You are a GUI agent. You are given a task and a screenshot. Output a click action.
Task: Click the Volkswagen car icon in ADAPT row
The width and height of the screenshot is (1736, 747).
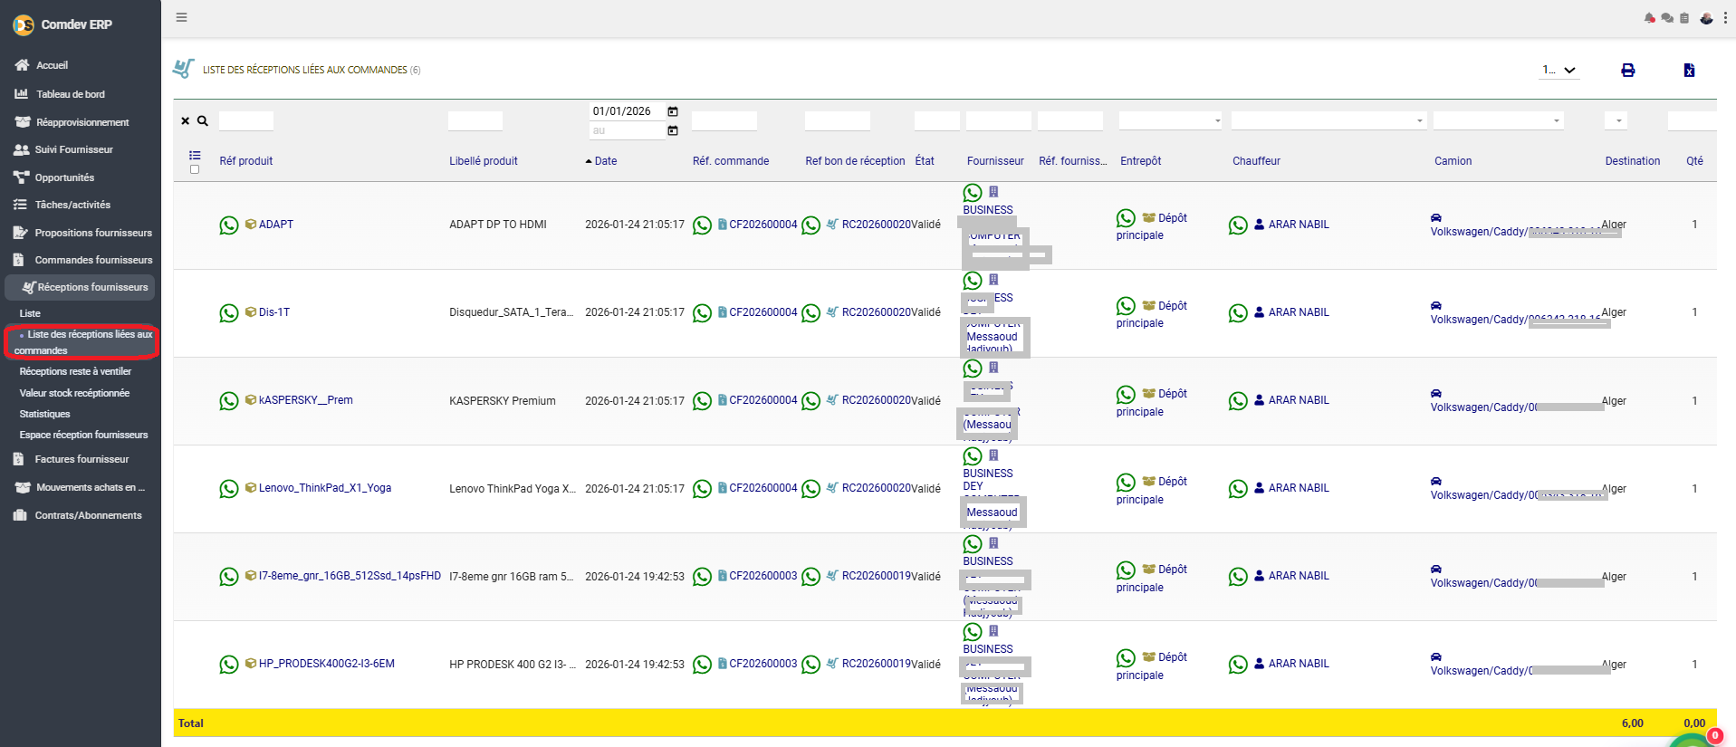coord(1436,217)
